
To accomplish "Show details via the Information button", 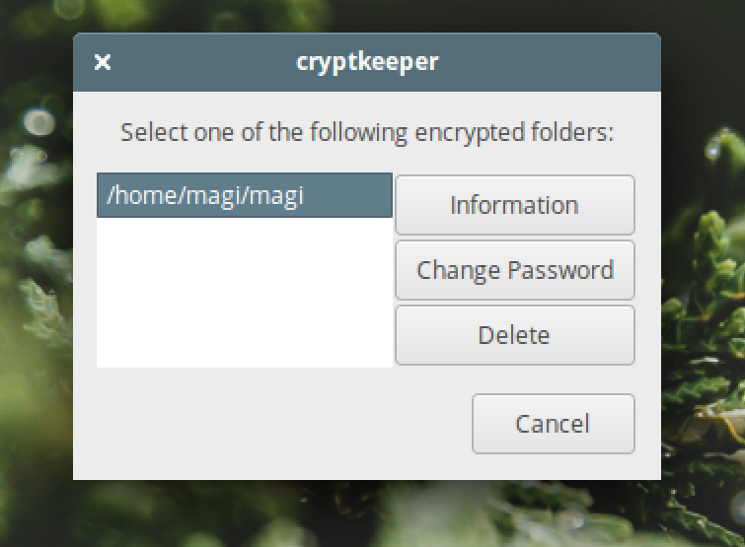I will (x=514, y=205).
